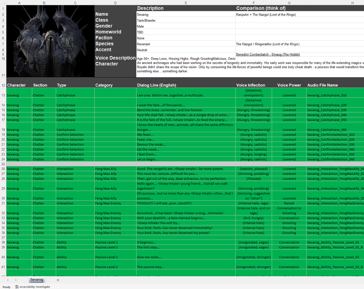Select the Sevarog character image

tap(50, 42)
